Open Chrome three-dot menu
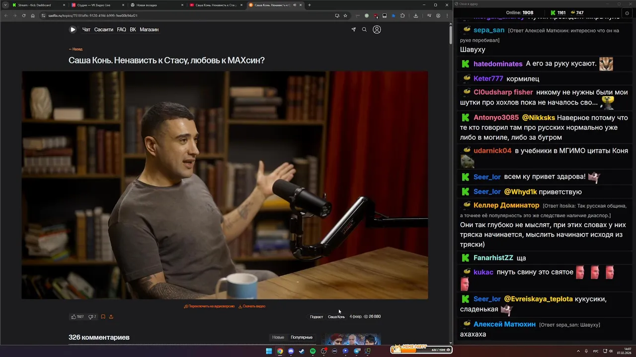Screen dimensions: 636x357 tap(447, 15)
